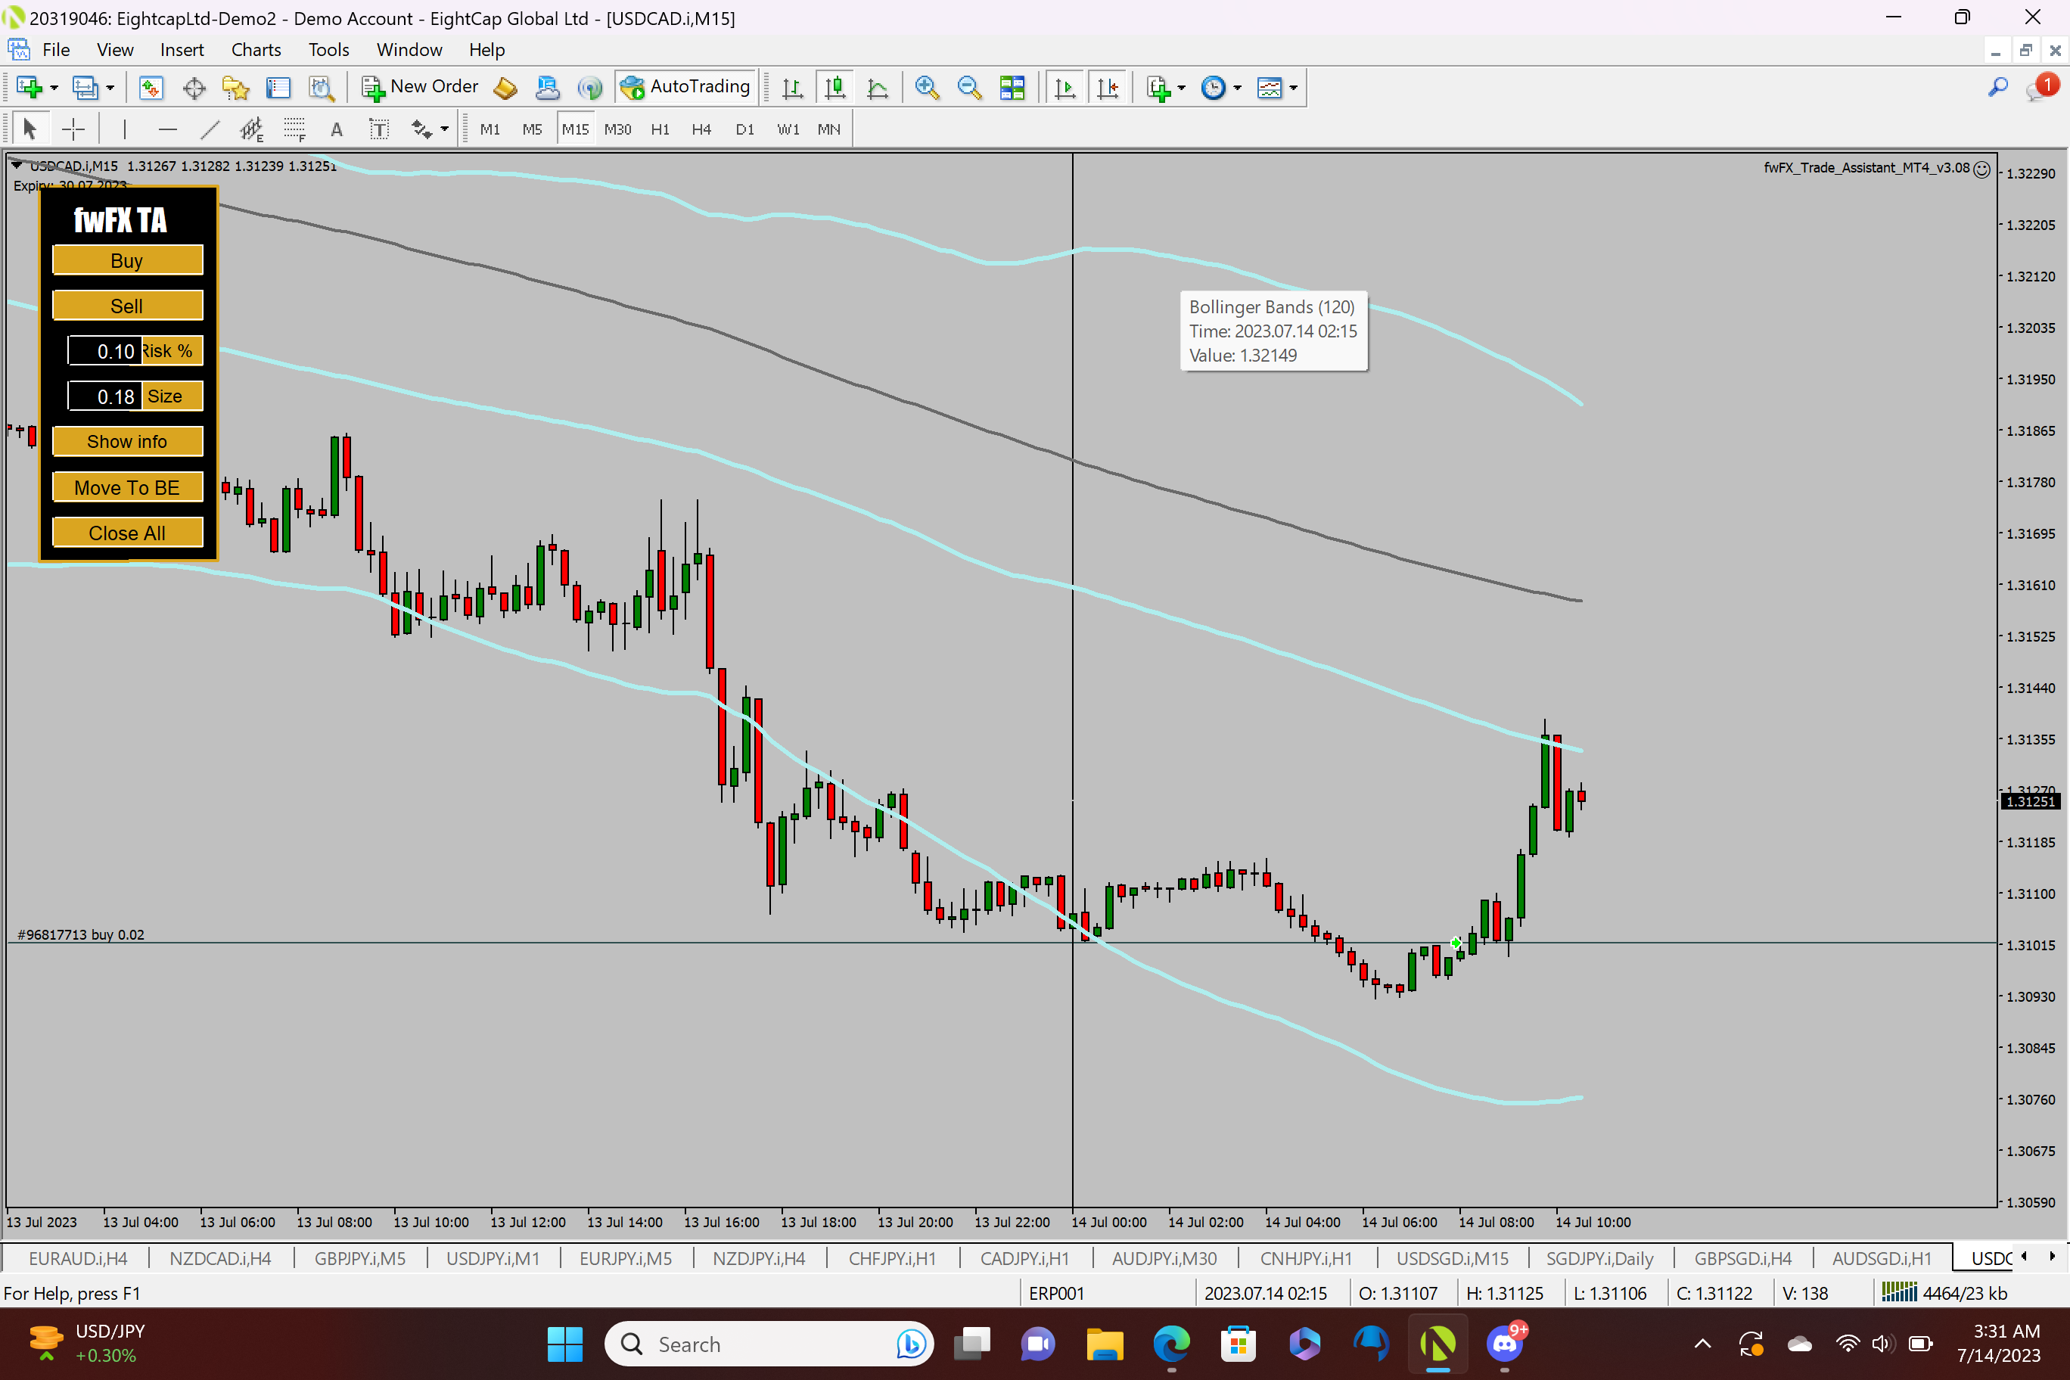Viewport: 2070px width, 1380px height.
Task: Select the H4 timeframe button
Action: click(x=701, y=129)
